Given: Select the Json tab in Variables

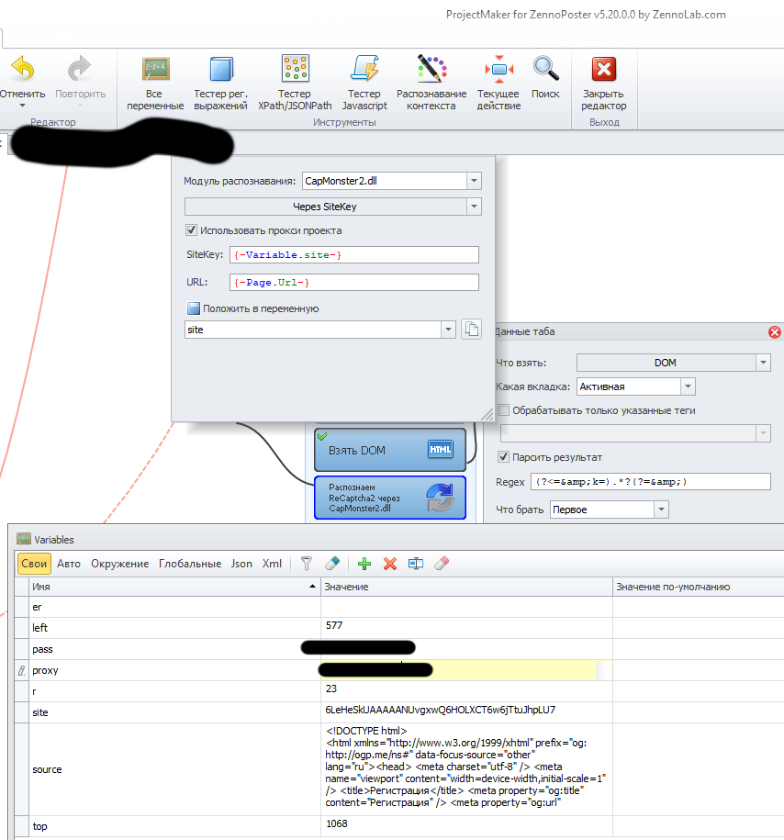Looking at the screenshot, I should coord(241,564).
